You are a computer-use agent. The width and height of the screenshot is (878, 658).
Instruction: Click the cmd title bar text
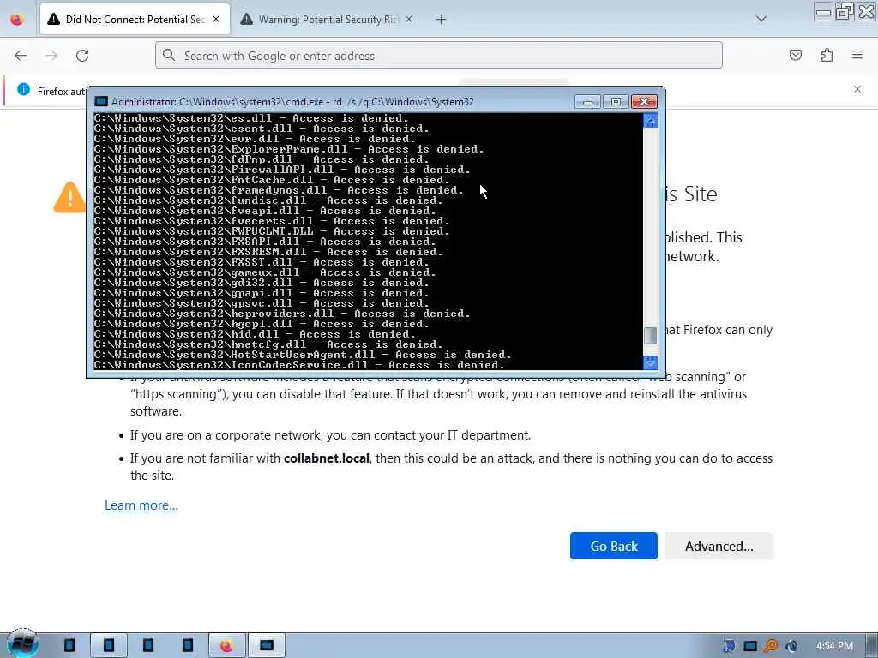pos(292,102)
